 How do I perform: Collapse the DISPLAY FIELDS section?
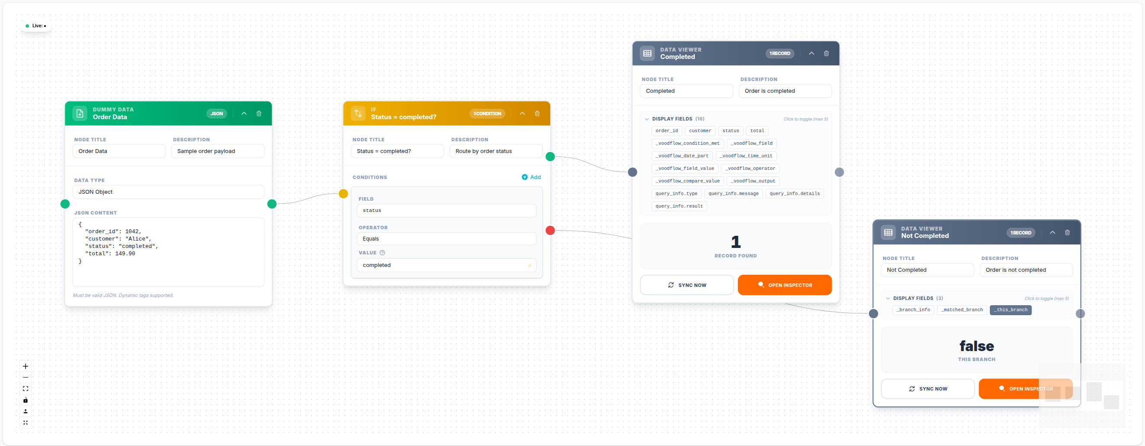[647, 119]
